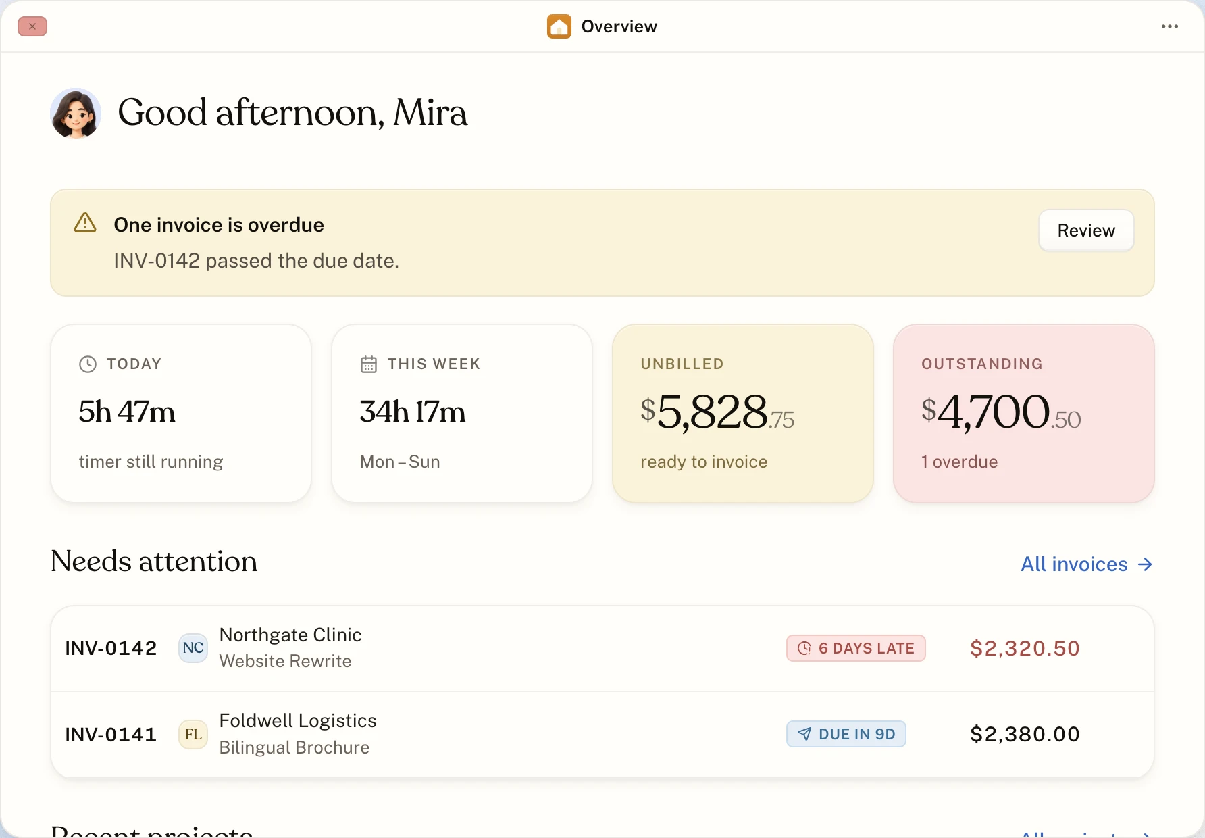The height and width of the screenshot is (838, 1205).
Task: Click the 6 DAYS LATE status badge
Action: coord(856,648)
